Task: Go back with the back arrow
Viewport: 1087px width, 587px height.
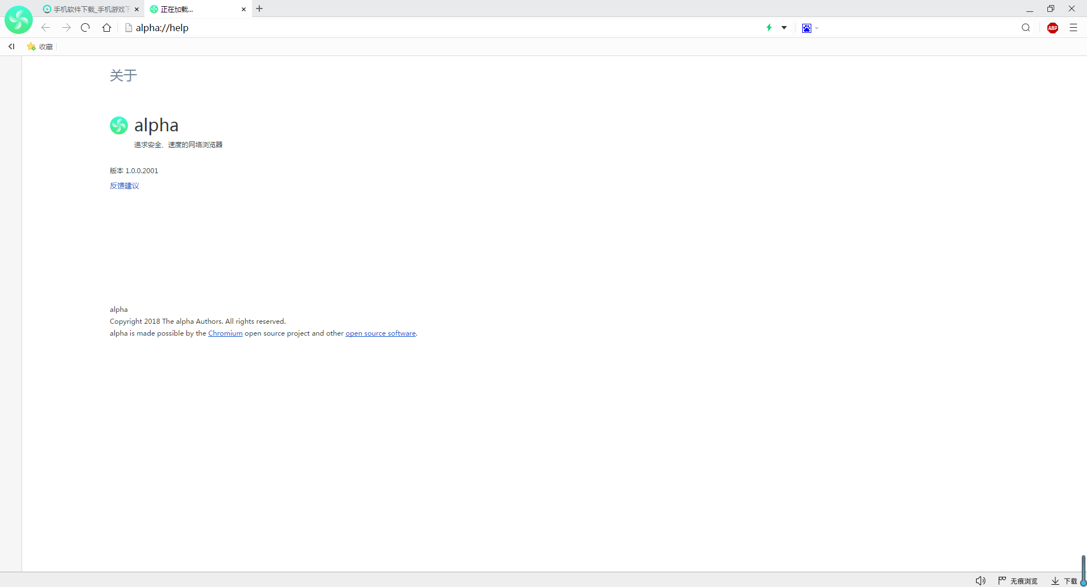Action: click(x=46, y=28)
